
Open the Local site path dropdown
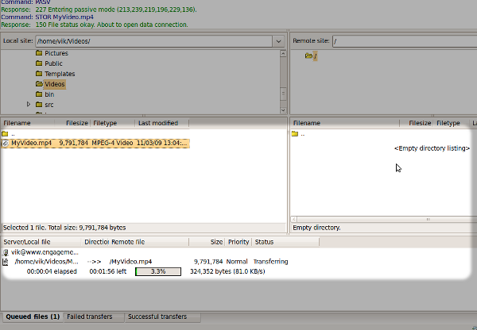pyautogui.click(x=278, y=41)
